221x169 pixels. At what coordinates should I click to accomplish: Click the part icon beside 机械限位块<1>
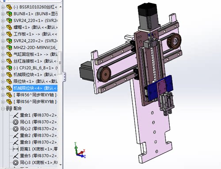click(9, 74)
